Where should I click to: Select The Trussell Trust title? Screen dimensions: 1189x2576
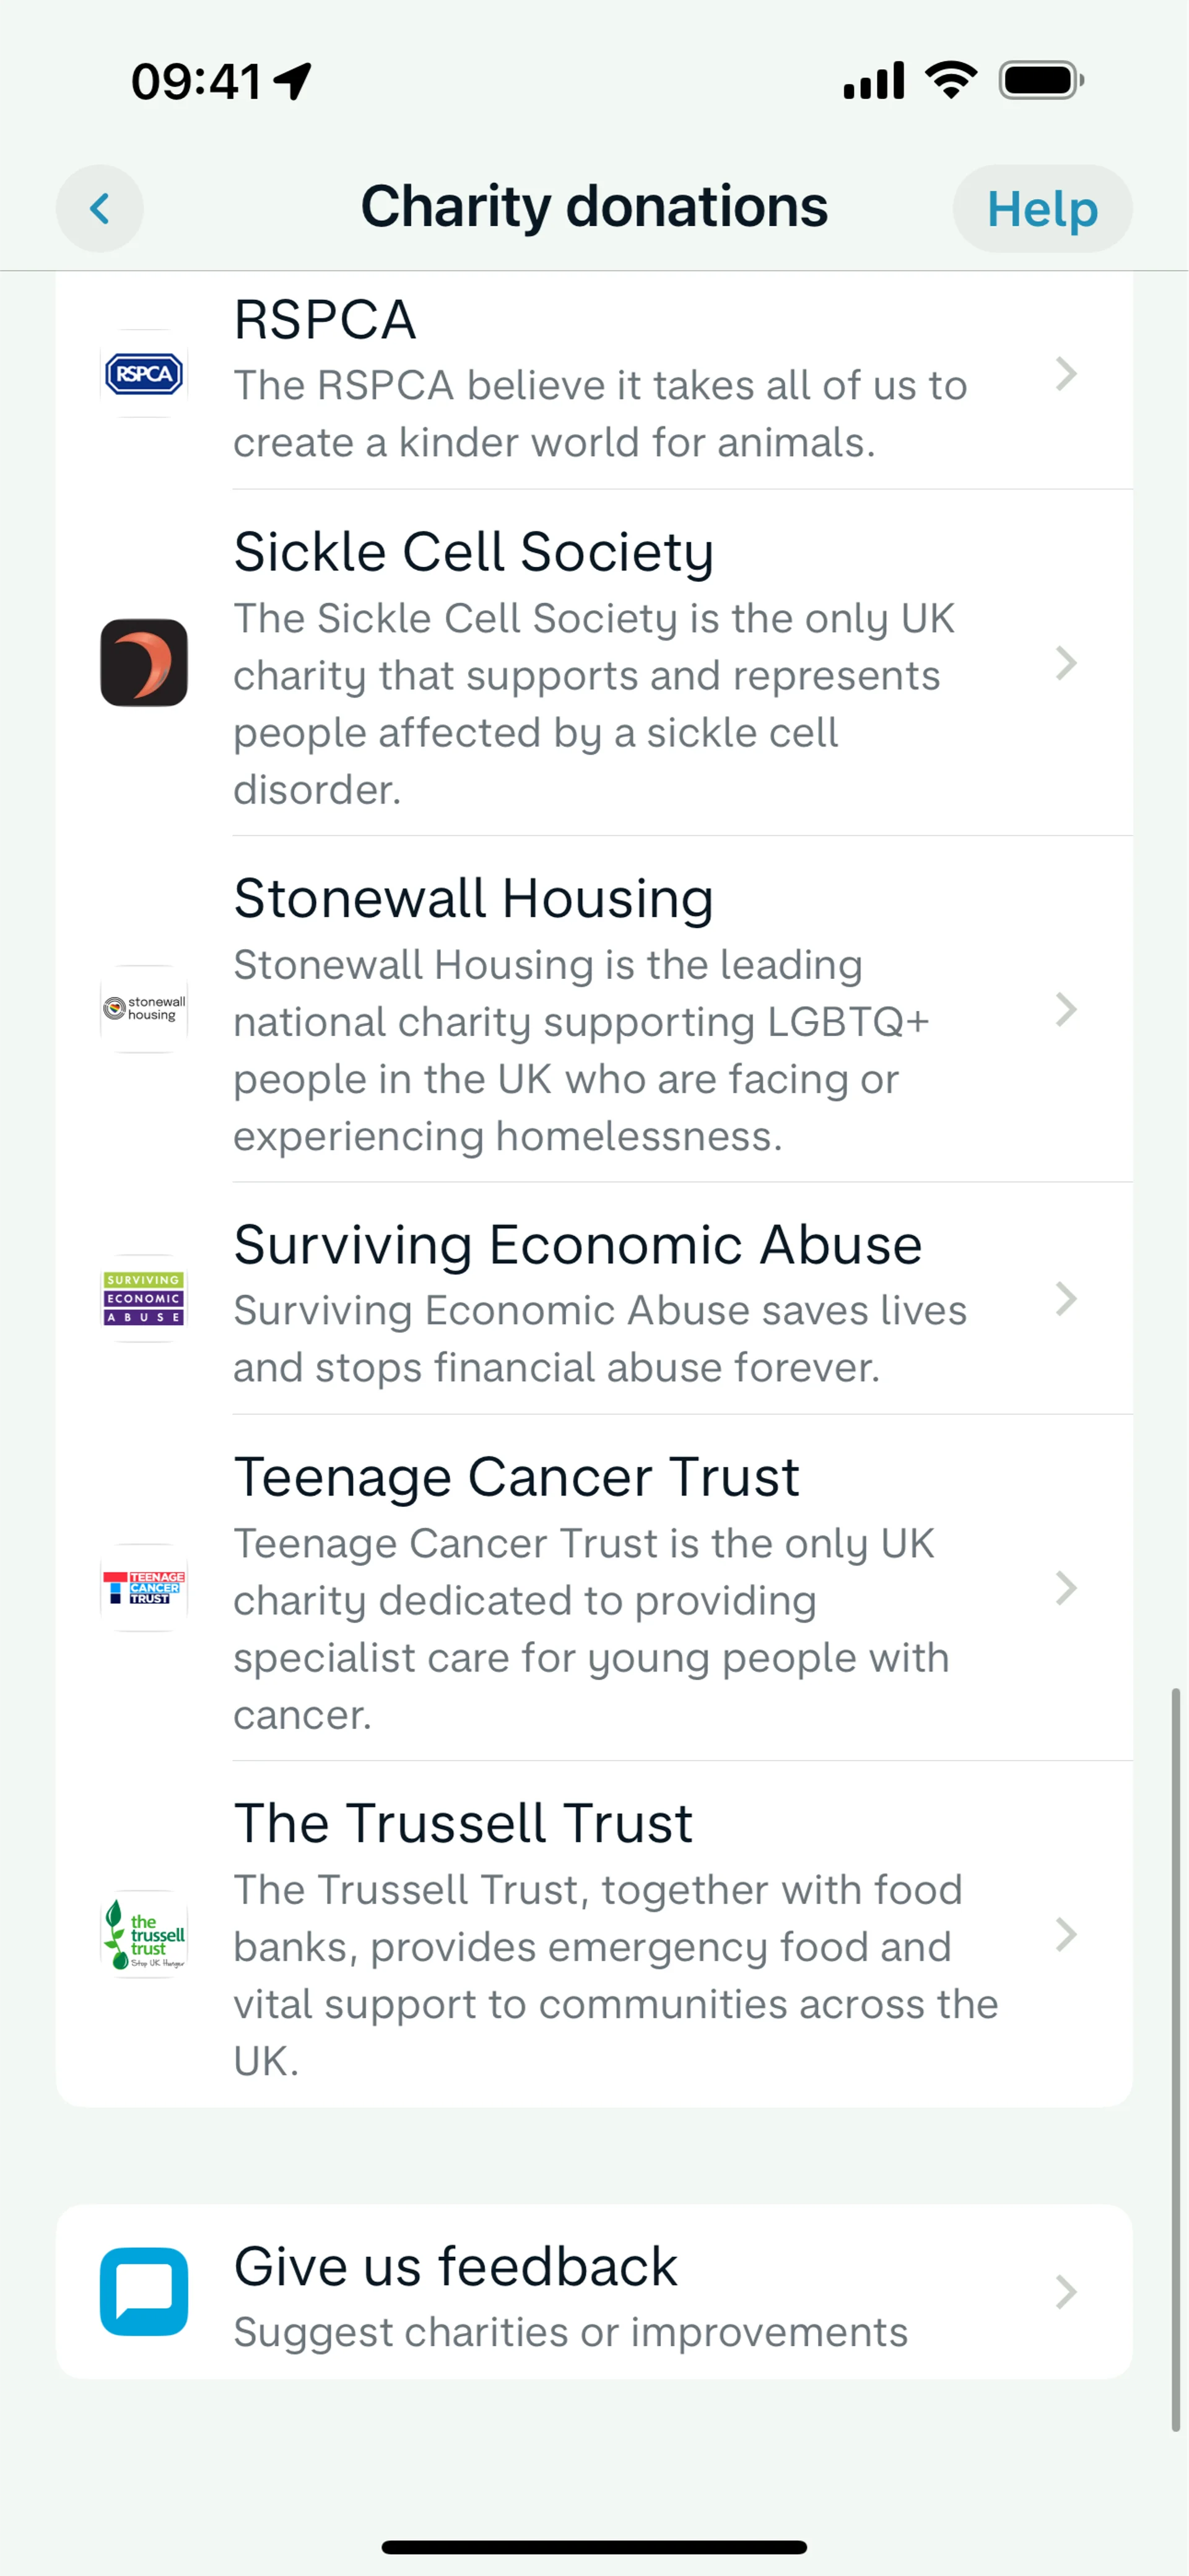pos(463,1823)
